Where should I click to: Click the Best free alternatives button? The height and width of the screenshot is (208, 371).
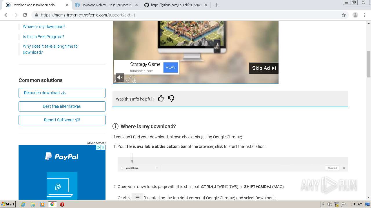click(62, 106)
